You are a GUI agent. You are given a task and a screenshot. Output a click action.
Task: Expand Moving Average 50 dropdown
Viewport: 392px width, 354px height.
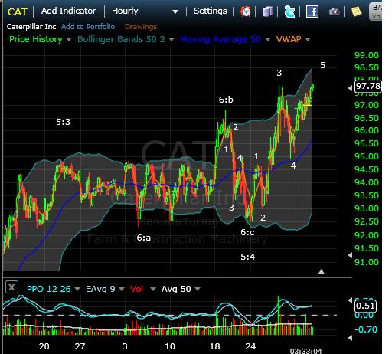(268, 39)
